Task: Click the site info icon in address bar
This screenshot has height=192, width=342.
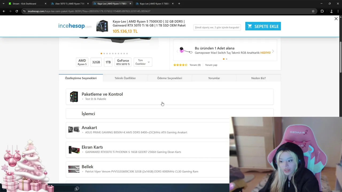Action: tap(24, 11)
